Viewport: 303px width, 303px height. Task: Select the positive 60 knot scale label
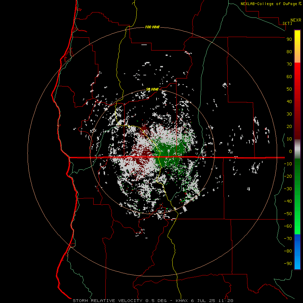[x=289, y=77]
